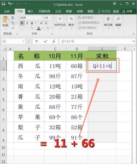137x164 pixels.
Task: Switch to the 视图 tab
Action: (90, 11)
